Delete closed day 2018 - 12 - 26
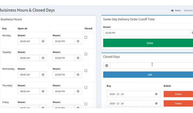Image resolution: width=193 pixels, height=113 pixels. pyautogui.click(x=178, y=103)
